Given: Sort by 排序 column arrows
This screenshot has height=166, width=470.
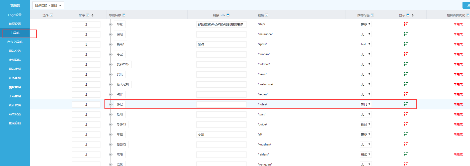Looking at the screenshot, I should pyautogui.click(x=92, y=15).
